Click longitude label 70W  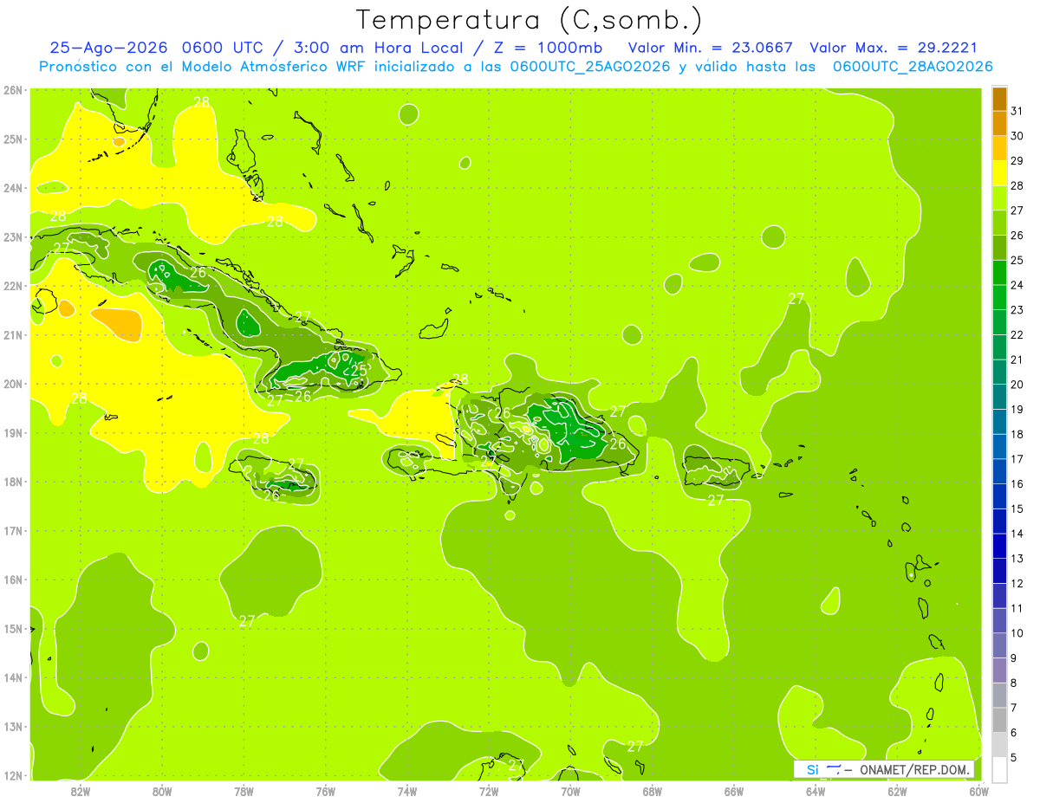(570, 791)
